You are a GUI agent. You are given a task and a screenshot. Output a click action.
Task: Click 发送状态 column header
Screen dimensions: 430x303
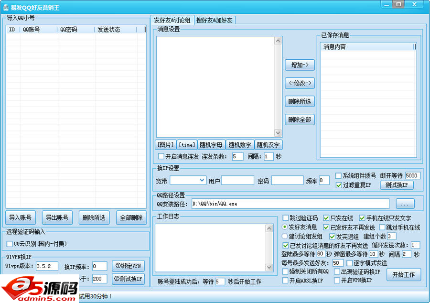[116, 29]
